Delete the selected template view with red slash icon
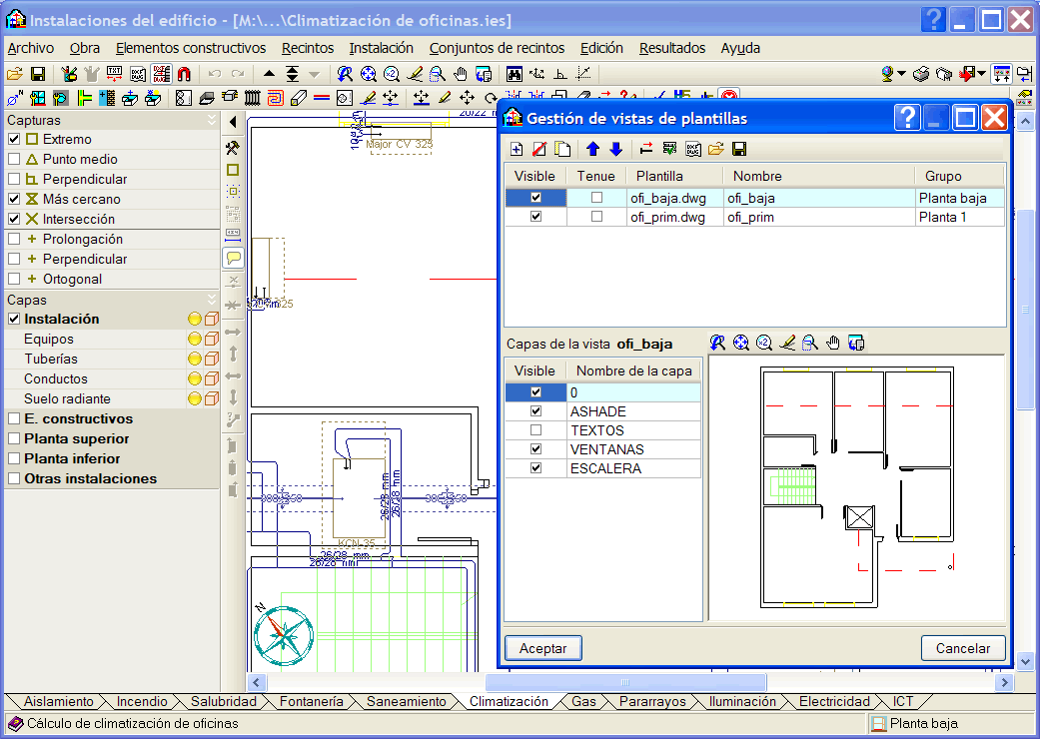Viewport: 1040px width, 739px height. tap(539, 149)
